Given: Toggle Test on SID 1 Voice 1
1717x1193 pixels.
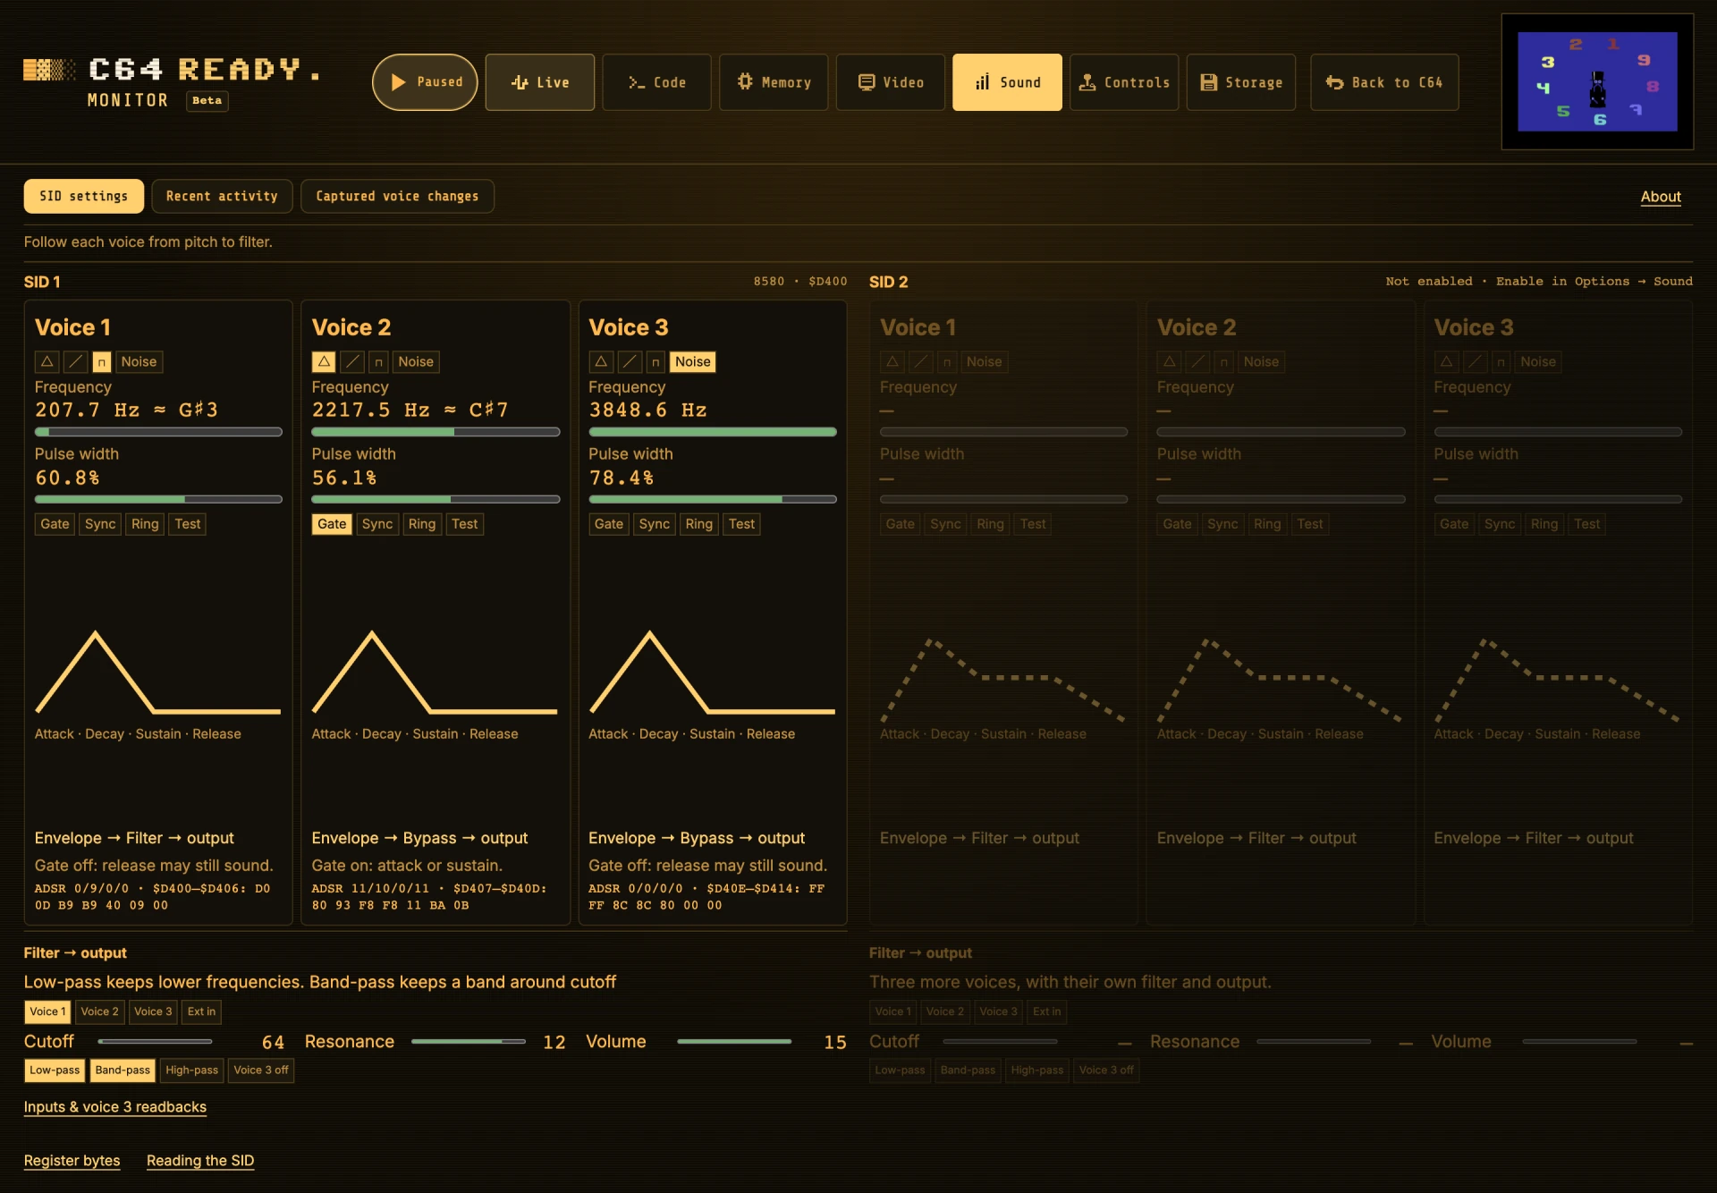Looking at the screenshot, I should click(x=188, y=524).
